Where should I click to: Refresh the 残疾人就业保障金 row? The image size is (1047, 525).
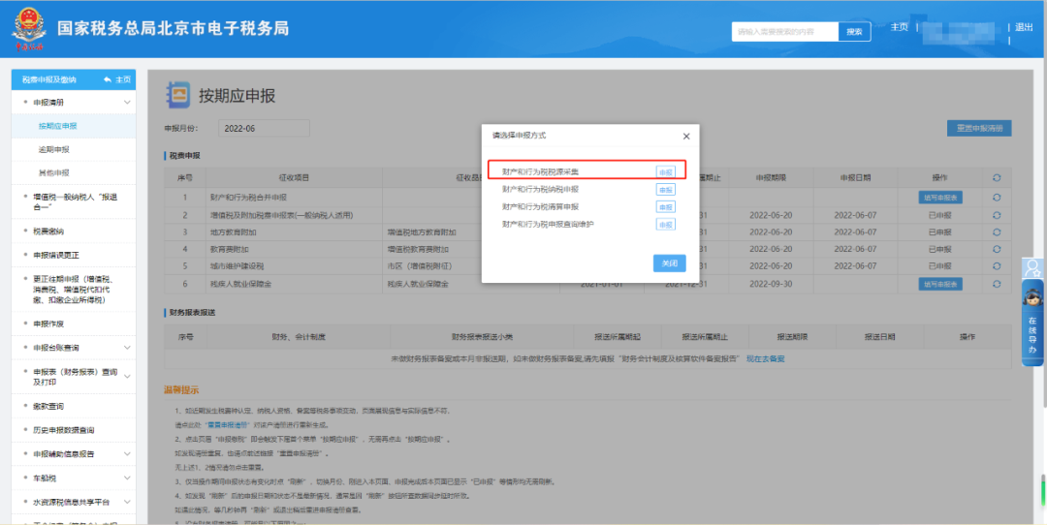point(997,284)
